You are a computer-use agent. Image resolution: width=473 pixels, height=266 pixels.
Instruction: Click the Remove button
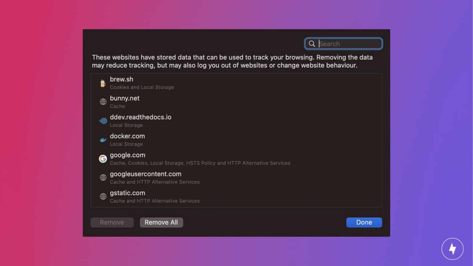[x=112, y=222]
